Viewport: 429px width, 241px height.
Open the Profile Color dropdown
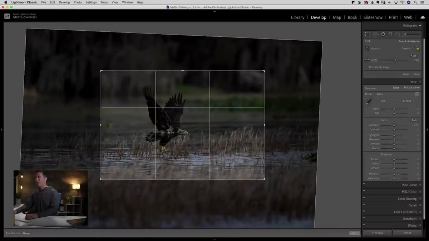point(380,94)
